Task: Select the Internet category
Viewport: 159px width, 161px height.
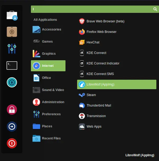Action: [48, 66]
